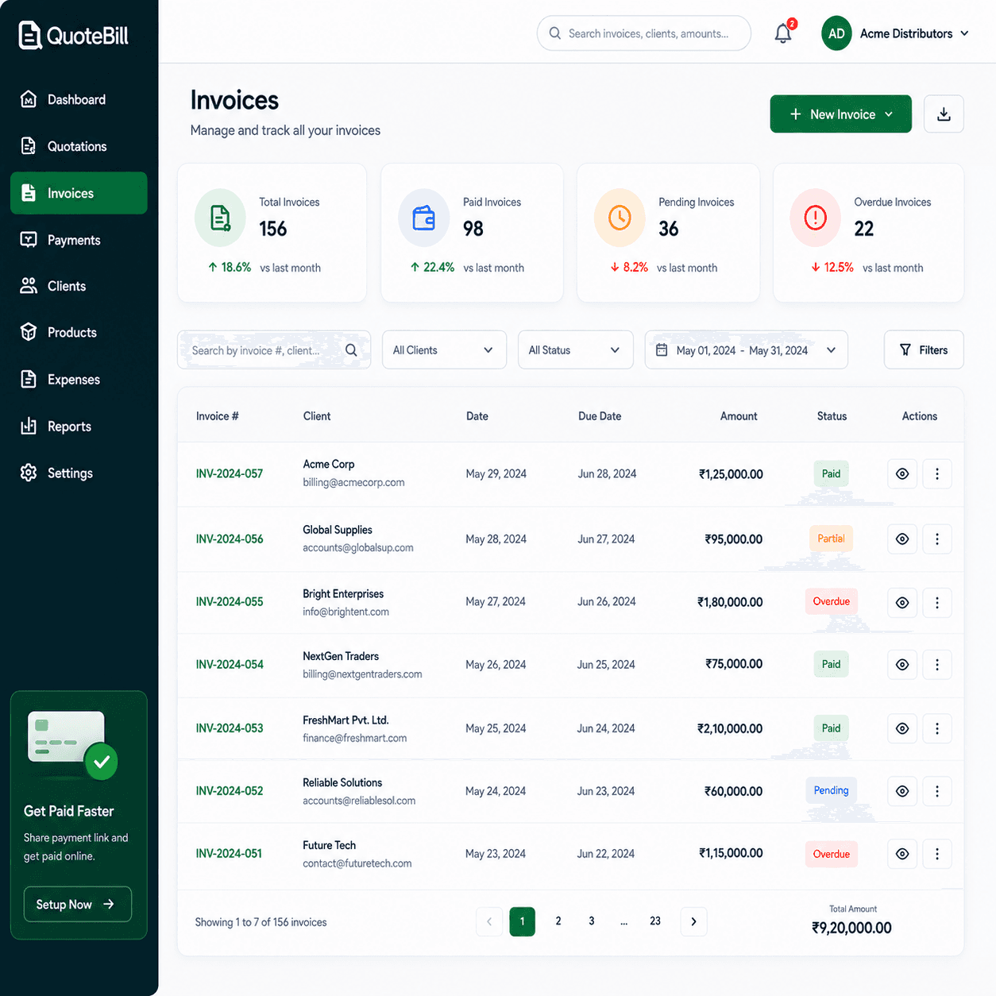
Task: Go to previous page arrow
Action: [x=489, y=921]
